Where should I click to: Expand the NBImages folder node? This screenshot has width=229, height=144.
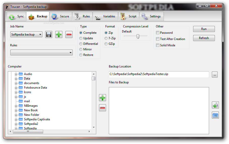click(16, 106)
